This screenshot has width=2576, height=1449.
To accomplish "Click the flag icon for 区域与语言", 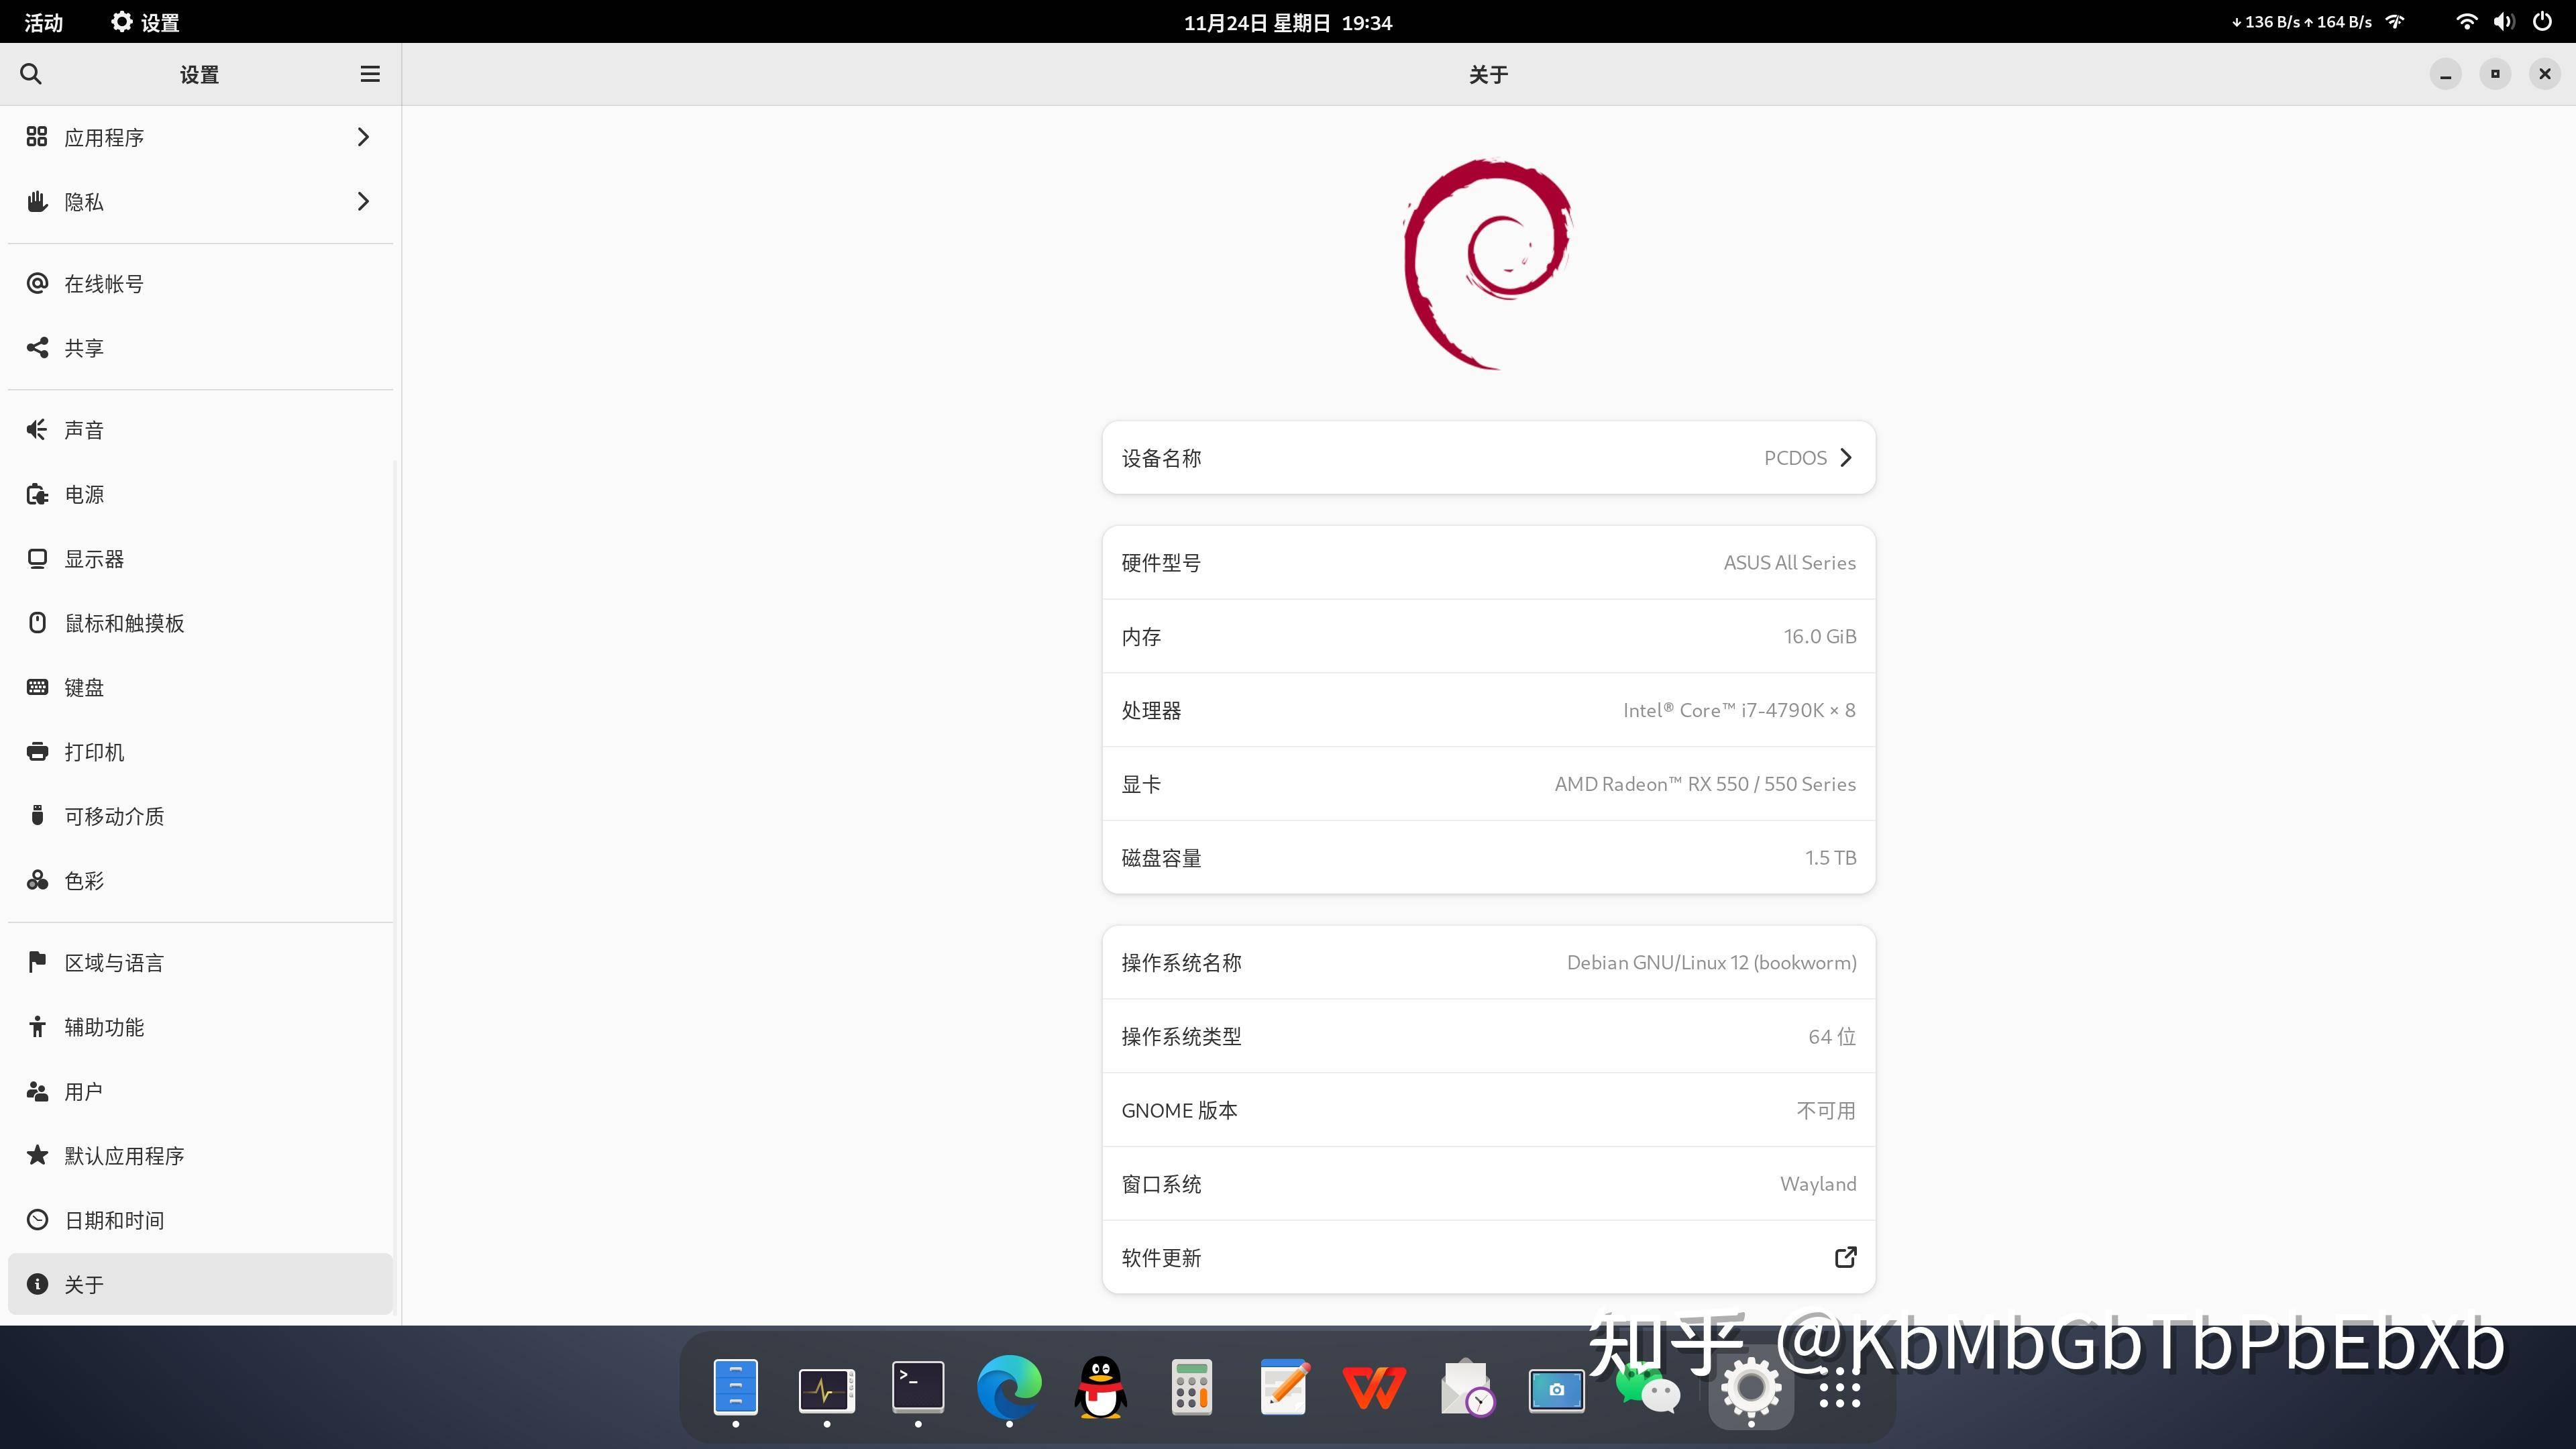I will (x=37, y=963).
